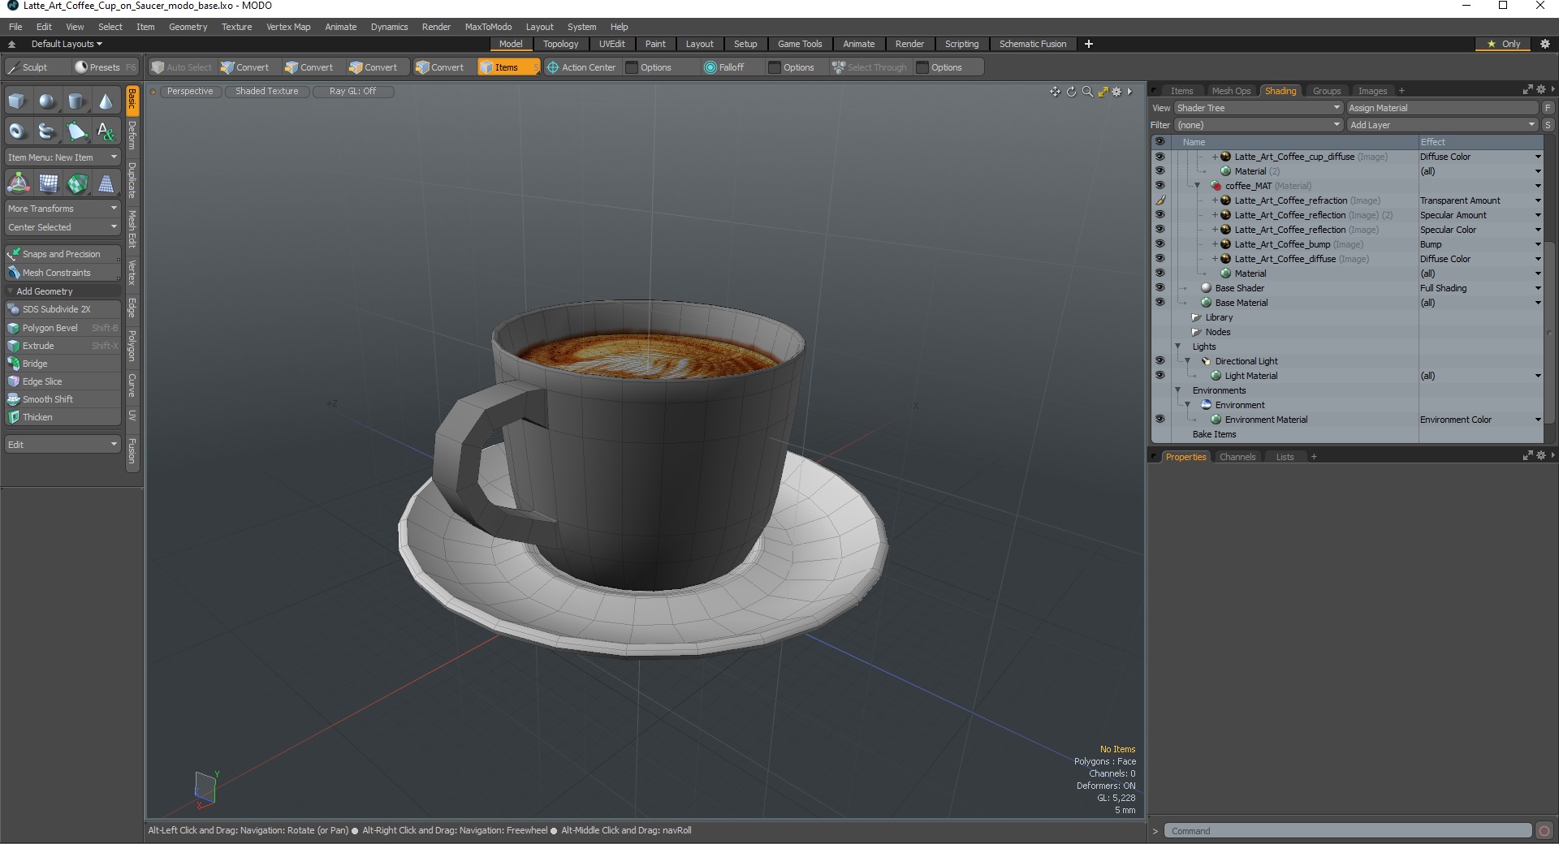Toggle visibility of Base Shader
The width and height of the screenshot is (1559, 844).
[1160, 288]
